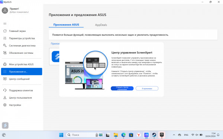
Task: Open notifications bell icon
Action: 218,135
